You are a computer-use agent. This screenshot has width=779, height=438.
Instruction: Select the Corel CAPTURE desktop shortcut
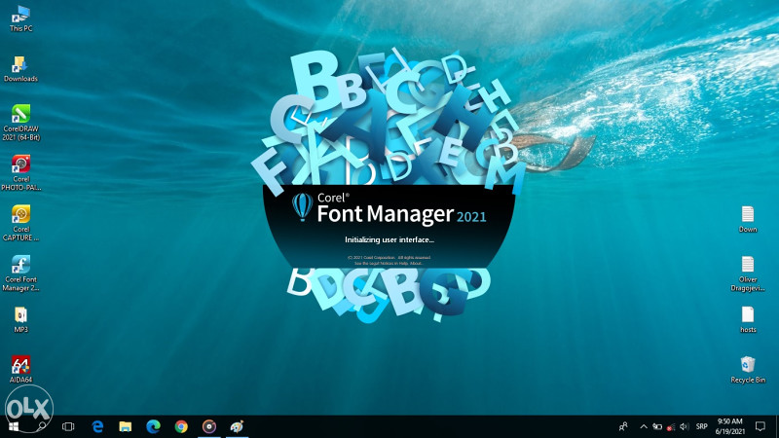click(20, 223)
